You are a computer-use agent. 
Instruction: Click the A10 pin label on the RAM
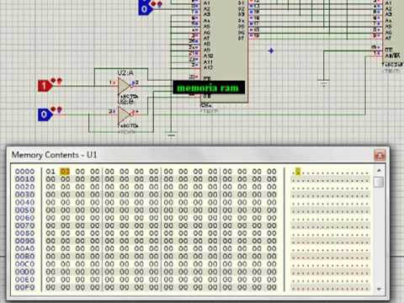[208, 56]
